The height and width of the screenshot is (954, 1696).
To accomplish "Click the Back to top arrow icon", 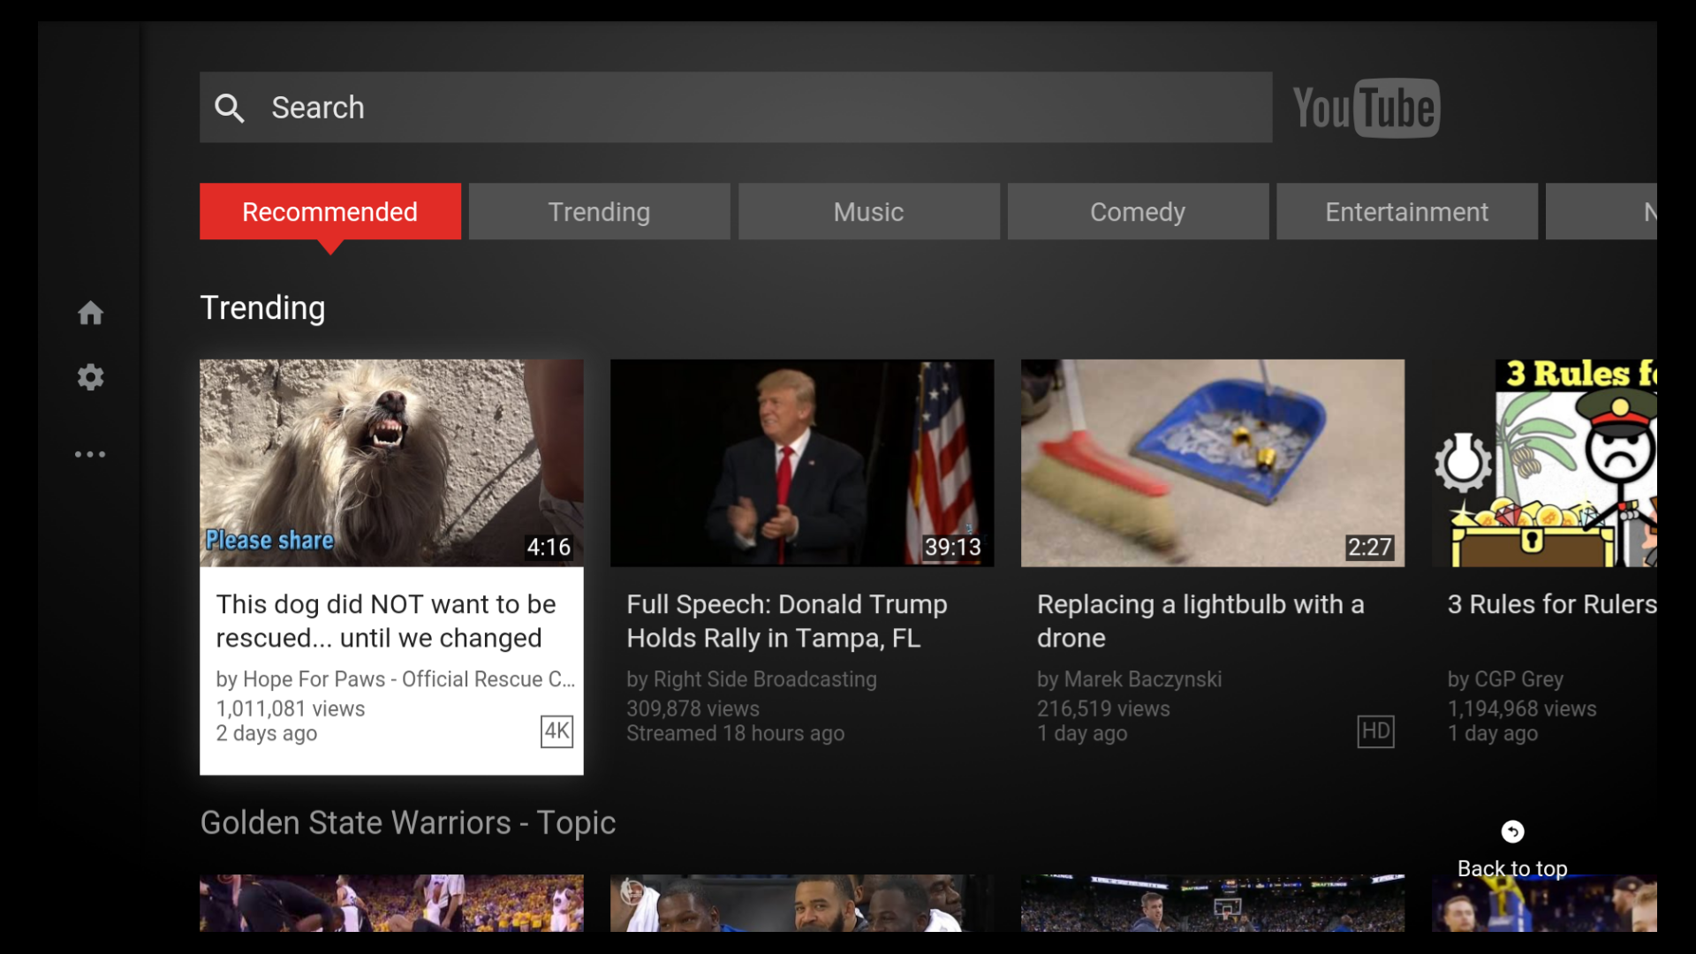I will click(x=1512, y=831).
